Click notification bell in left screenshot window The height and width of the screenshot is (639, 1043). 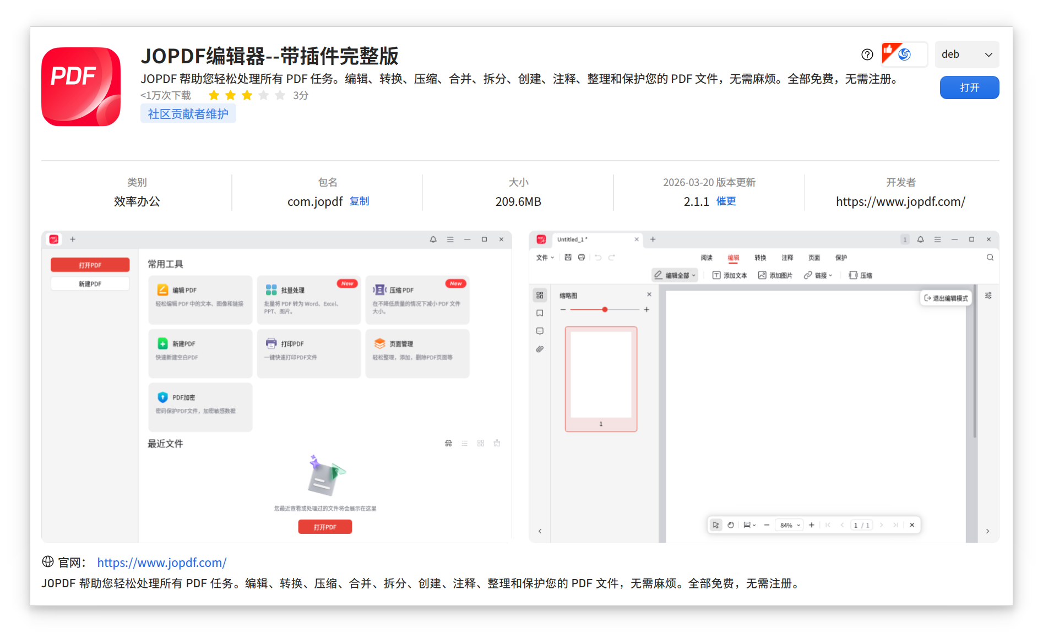pos(433,239)
